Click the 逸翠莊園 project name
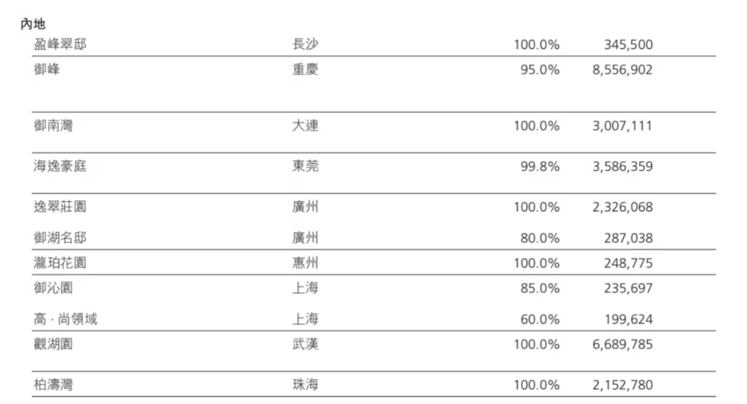This screenshot has height=404, width=747. (x=60, y=206)
